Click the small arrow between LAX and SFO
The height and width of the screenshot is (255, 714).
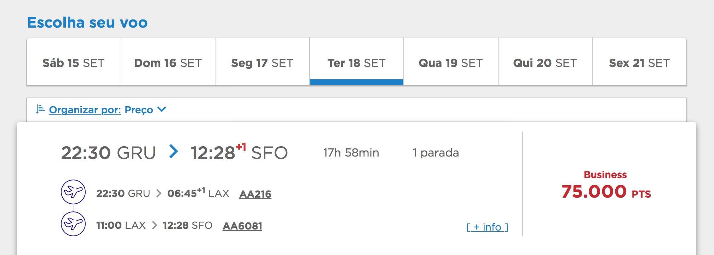point(154,225)
